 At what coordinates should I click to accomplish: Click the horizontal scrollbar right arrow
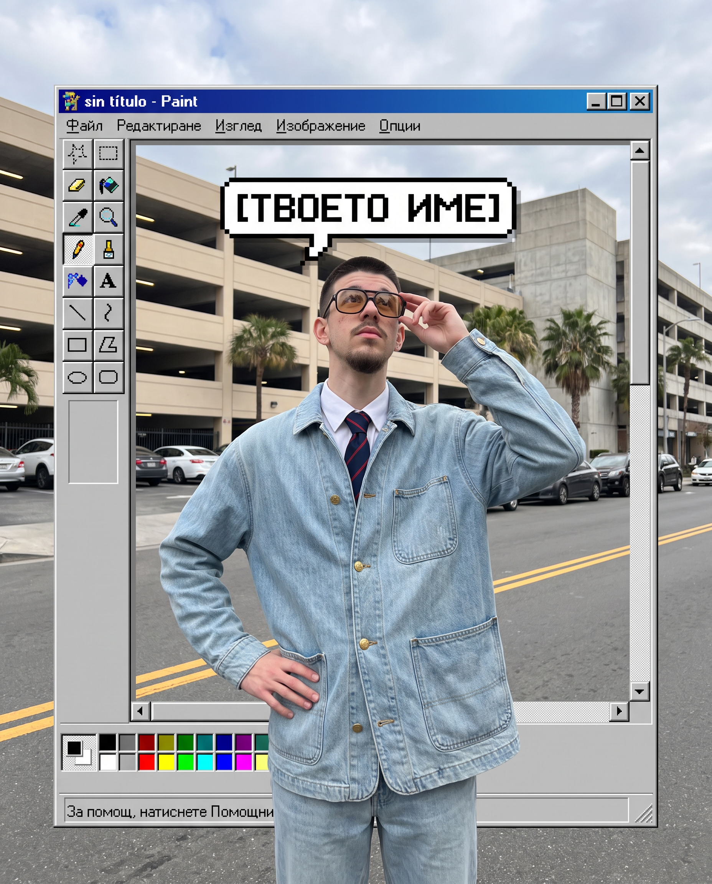pyautogui.click(x=619, y=711)
